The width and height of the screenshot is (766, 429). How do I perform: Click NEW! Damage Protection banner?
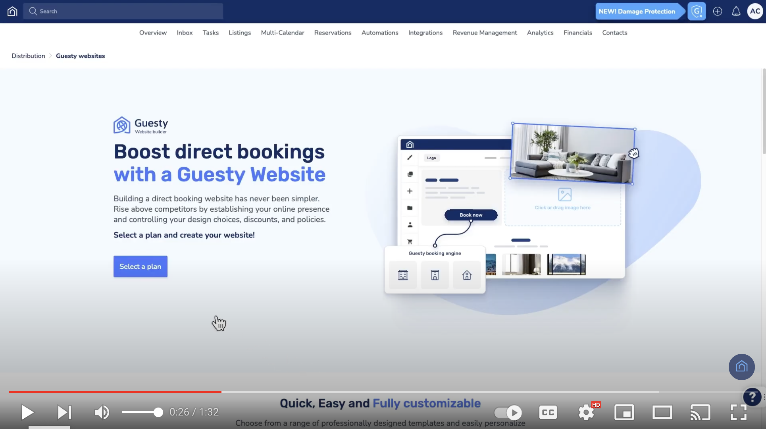637,11
